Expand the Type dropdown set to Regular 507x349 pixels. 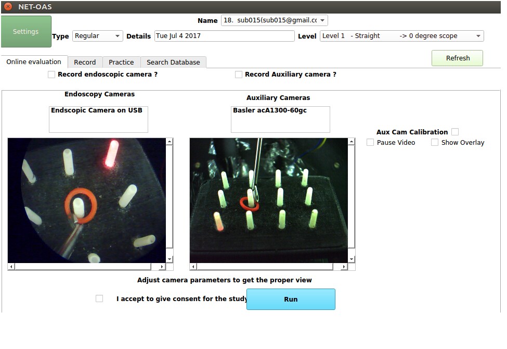[x=98, y=35]
